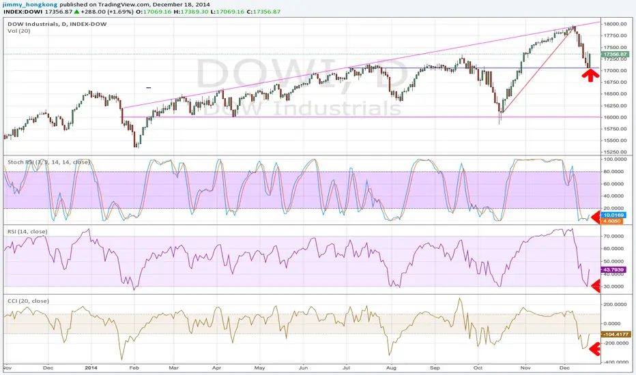
Task: Click the 15250.00 price axis label
Action: click(x=616, y=152)
